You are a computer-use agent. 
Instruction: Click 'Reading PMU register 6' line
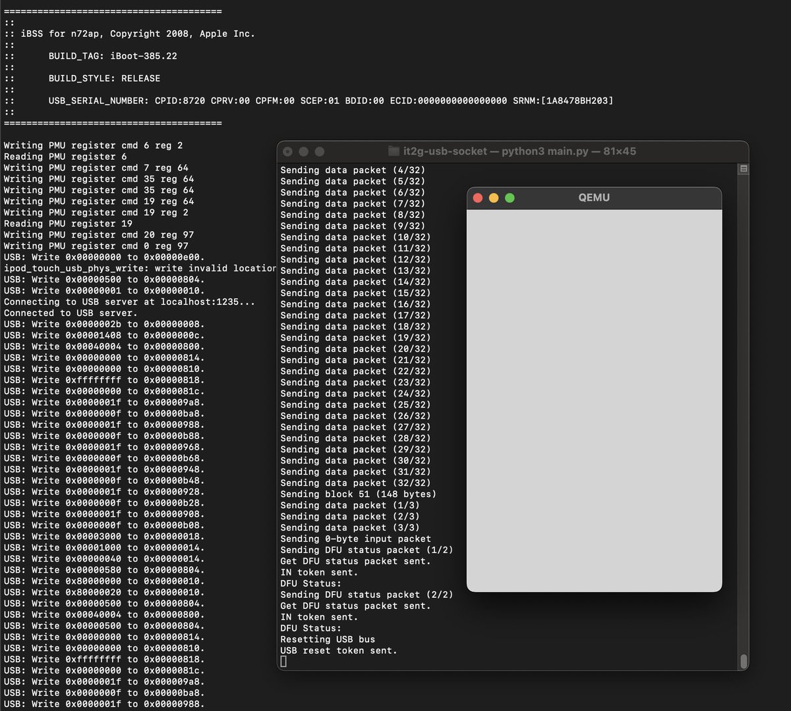[x=65, y=157]
